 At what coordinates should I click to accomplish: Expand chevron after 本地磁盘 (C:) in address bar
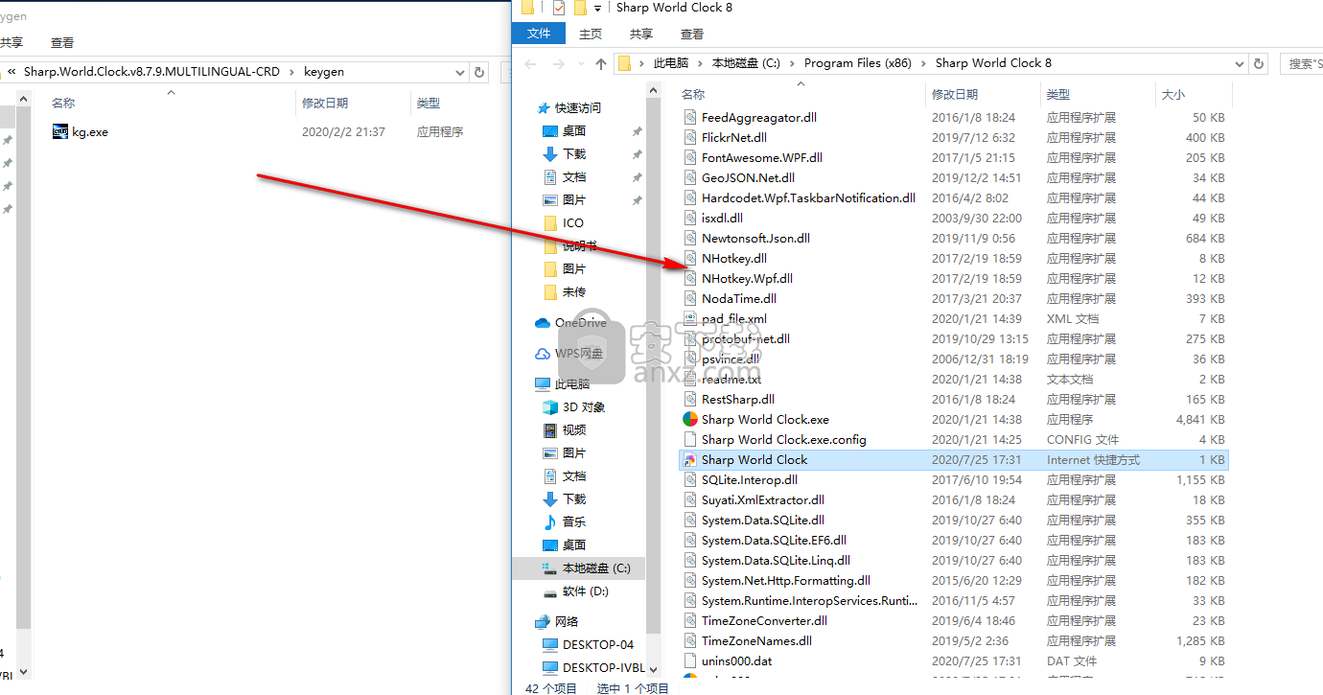pos(792,63)
